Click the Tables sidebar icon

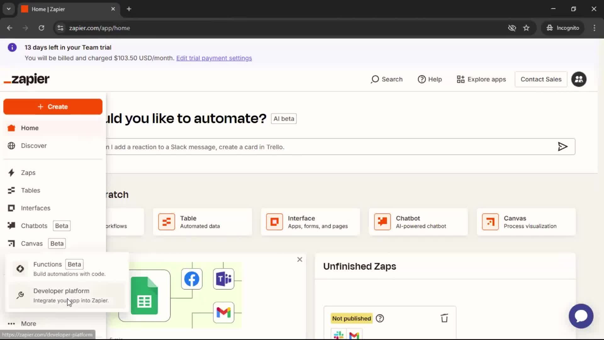point(11,190)
